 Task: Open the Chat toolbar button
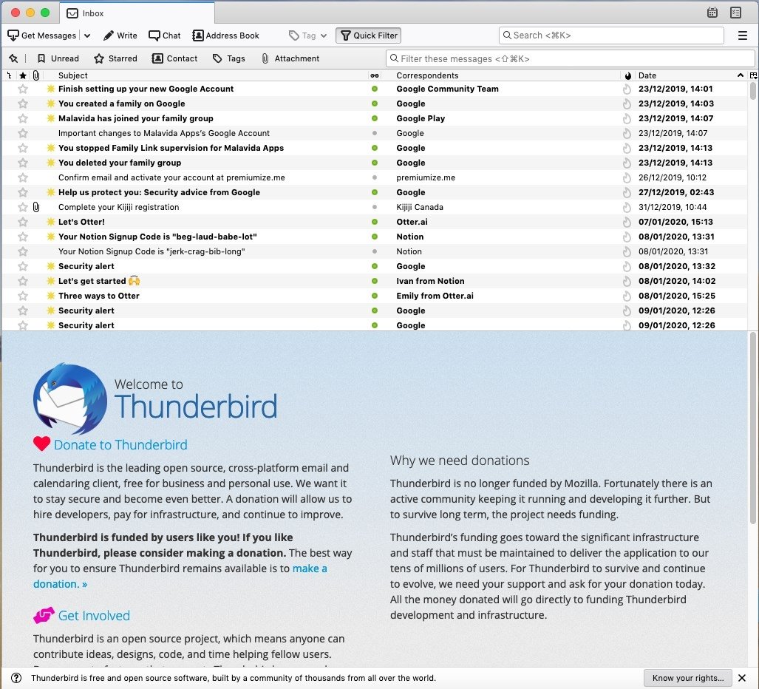tap(165, 35)
